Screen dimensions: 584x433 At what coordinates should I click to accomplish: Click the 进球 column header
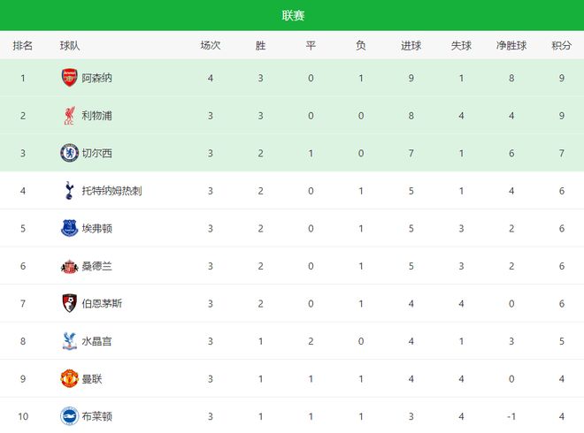click(411, 46)
